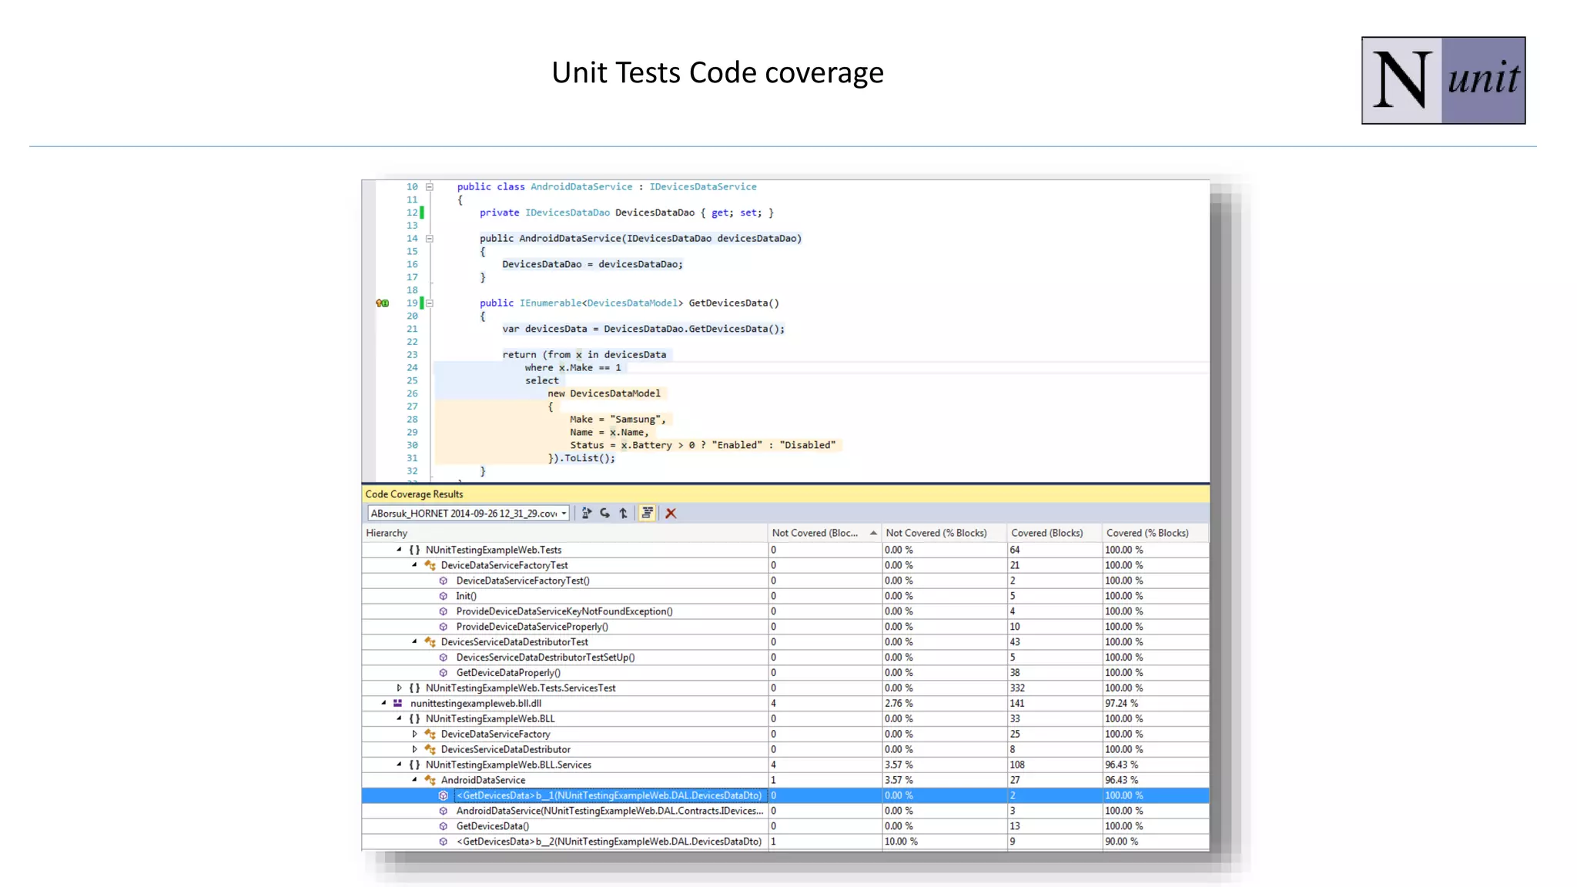Click the method icon beside GetDeviceDataProperly()
The height and width of the screenshot is (887, 1577).
pyautogui.click(x=444, y=672)
